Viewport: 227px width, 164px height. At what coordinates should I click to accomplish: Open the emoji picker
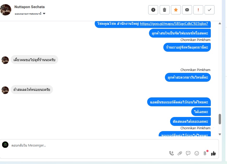tap(196, 153)
